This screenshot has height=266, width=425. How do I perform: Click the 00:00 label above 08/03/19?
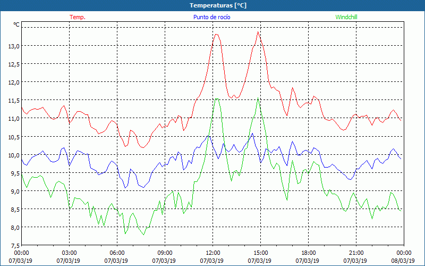tap(404, 253)
